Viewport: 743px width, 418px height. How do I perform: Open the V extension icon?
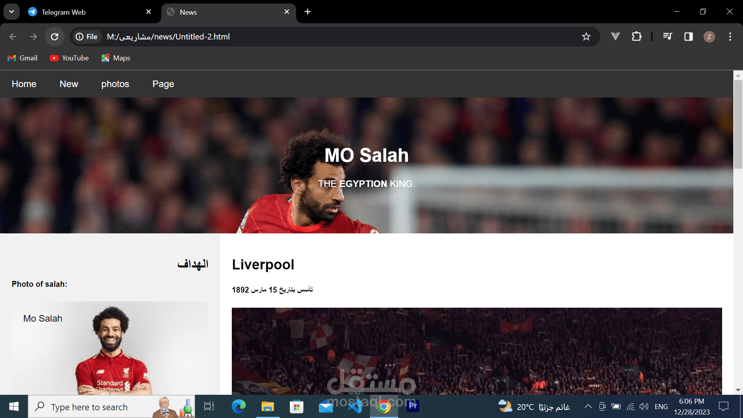(x=615, y=37)
